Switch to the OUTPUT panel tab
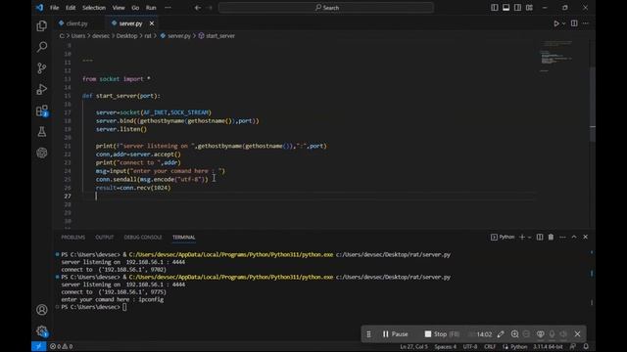 [105, 237]
